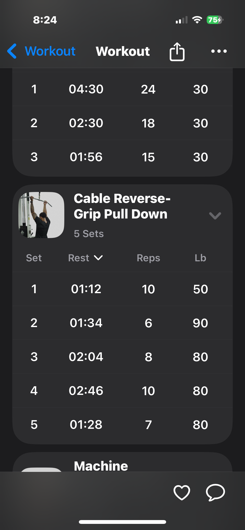245x530 pixels.
Task: Tap the Wi-Fi status icon
Action: 197,20
